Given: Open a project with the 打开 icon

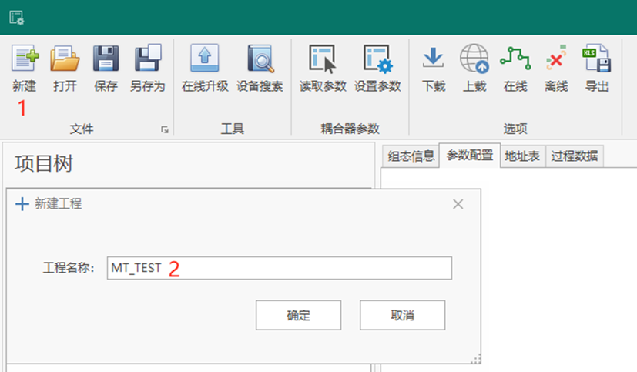Looking at the screenshot, I should tap(65, 59).
